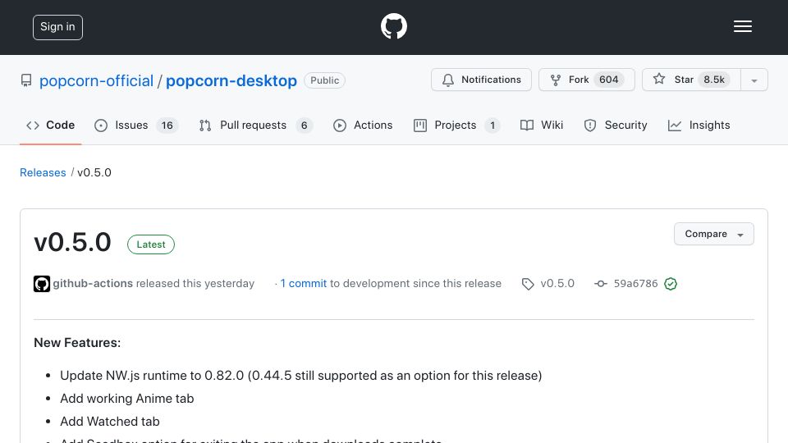Open the v0.5.0 tag link
The width and height of the screenshot is (788, 443).
(x=557, y=284)
